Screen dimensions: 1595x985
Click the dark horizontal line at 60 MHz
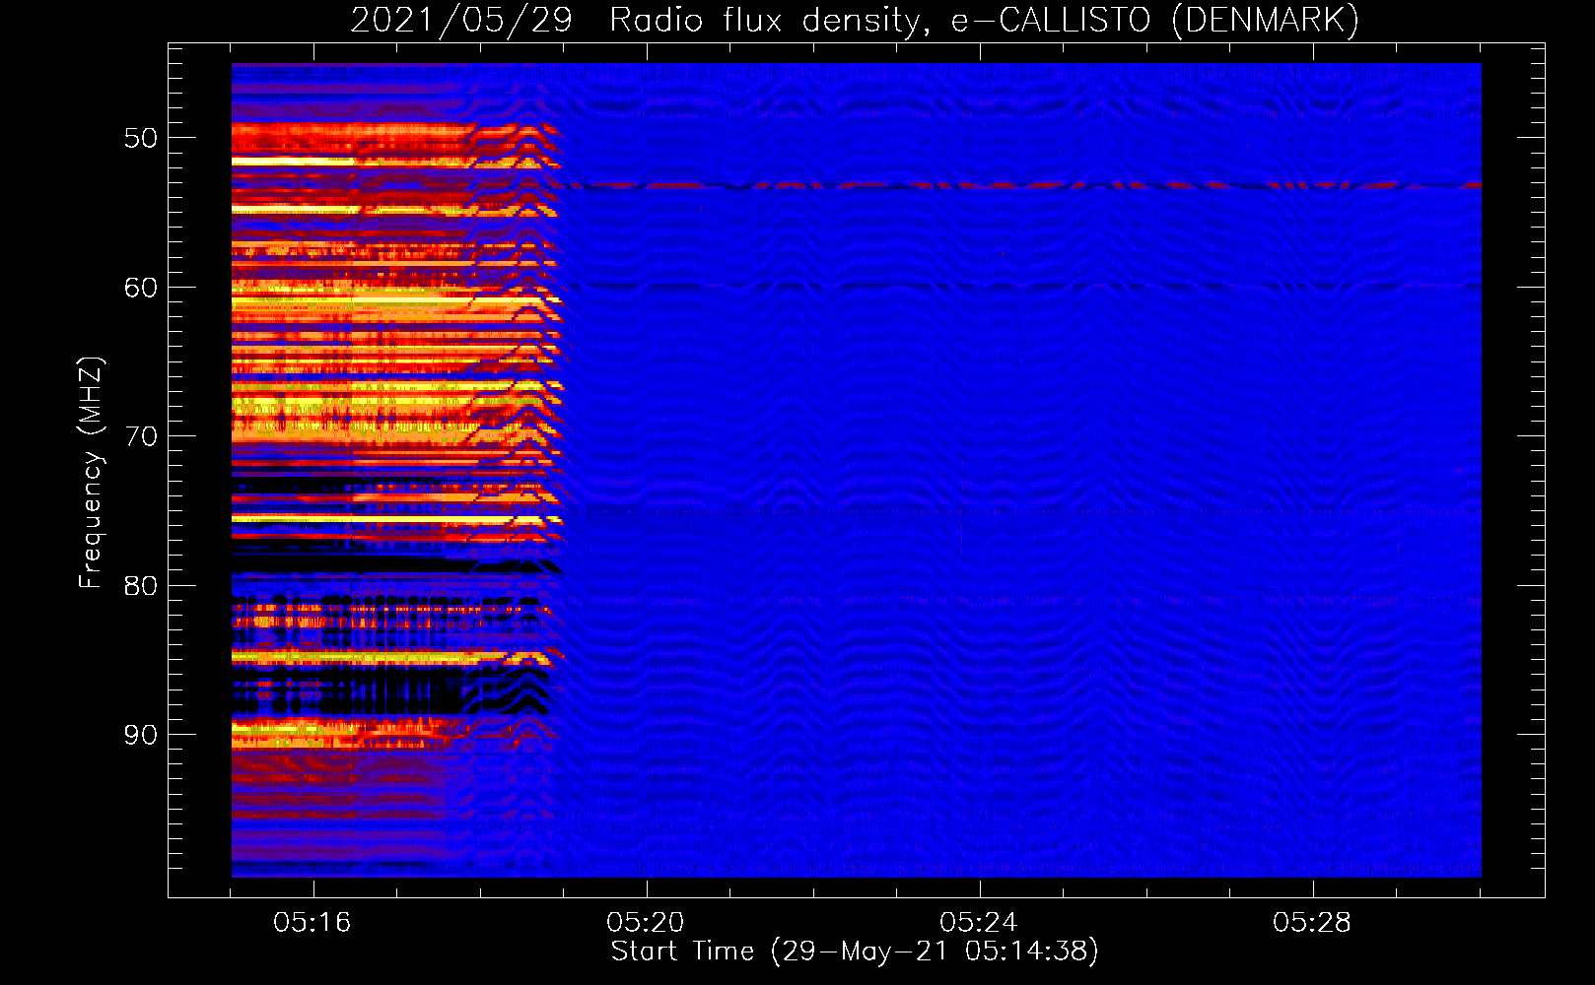(1020, 286)
